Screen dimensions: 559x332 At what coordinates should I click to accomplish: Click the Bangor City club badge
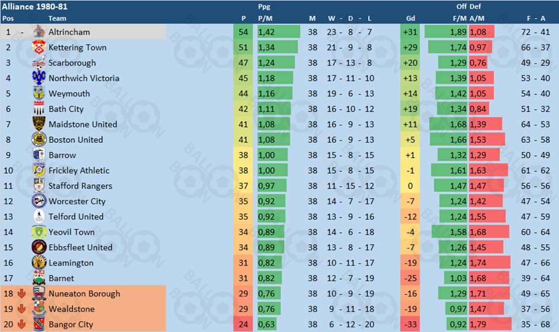click(39, 324)
